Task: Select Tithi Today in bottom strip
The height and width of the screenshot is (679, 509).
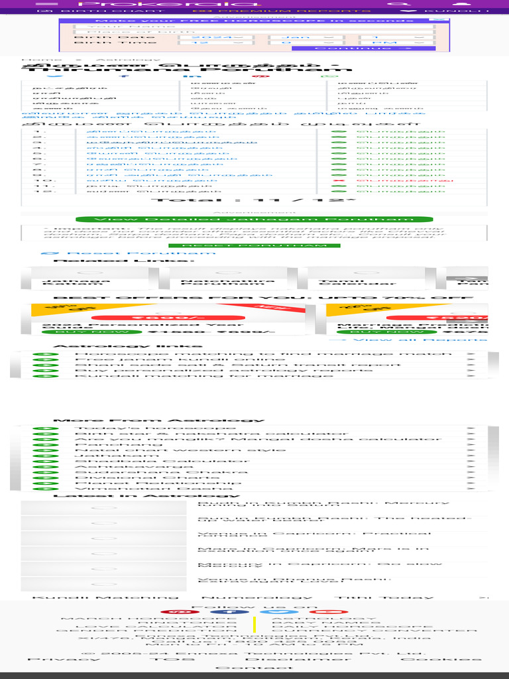Action: [384, 597]
